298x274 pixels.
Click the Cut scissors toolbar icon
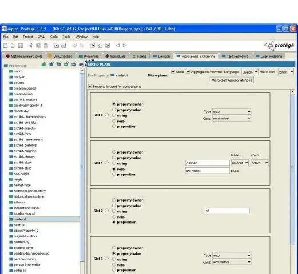coord(30,46)
